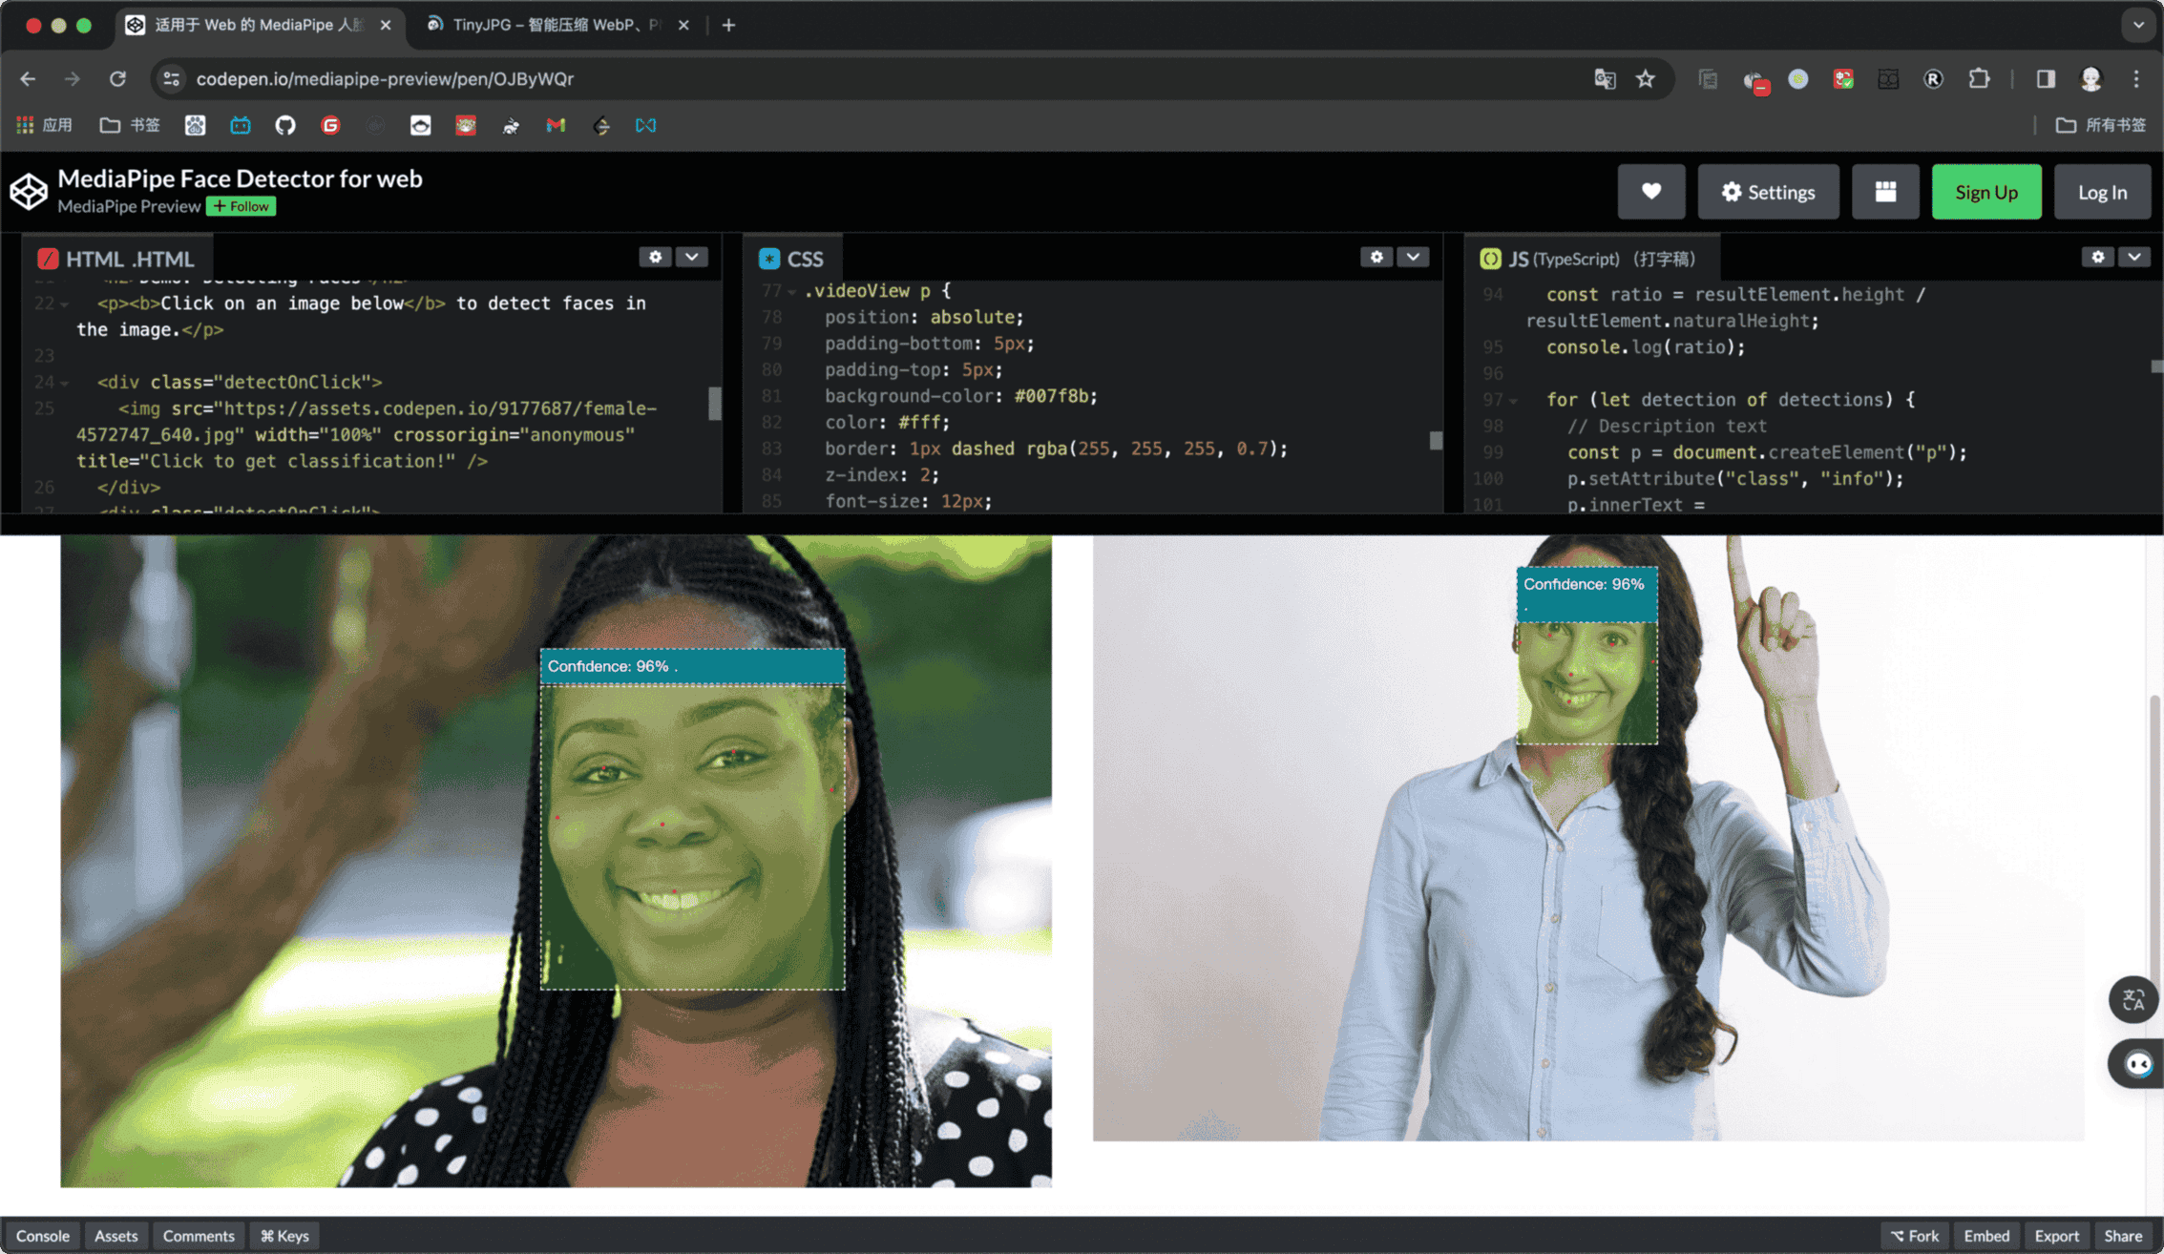Expand the HTML editor dropdown chevron

click(692, 257)
